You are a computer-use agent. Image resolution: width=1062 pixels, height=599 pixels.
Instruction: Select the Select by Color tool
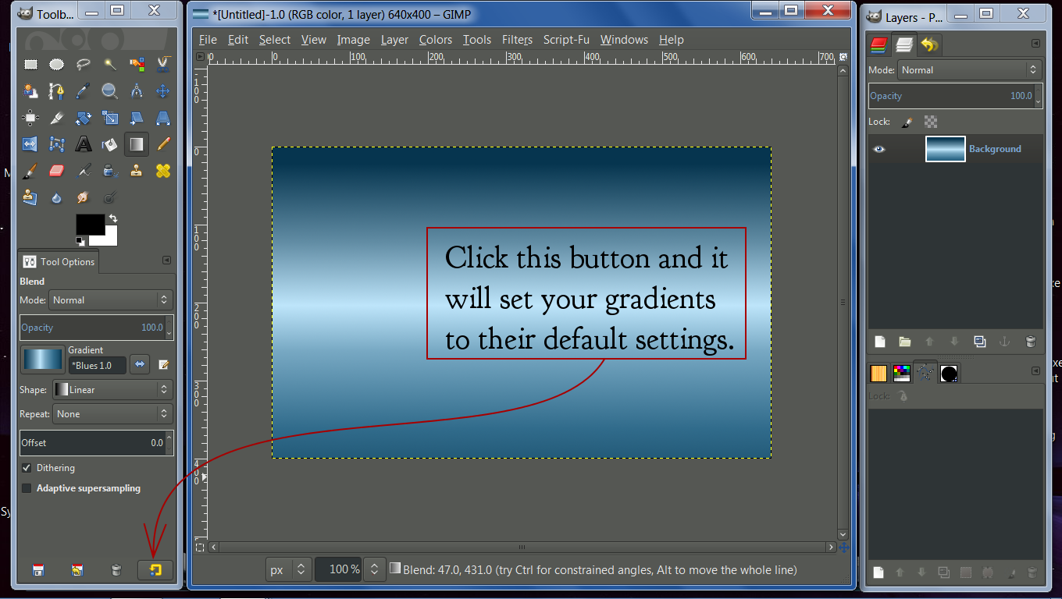137,65
